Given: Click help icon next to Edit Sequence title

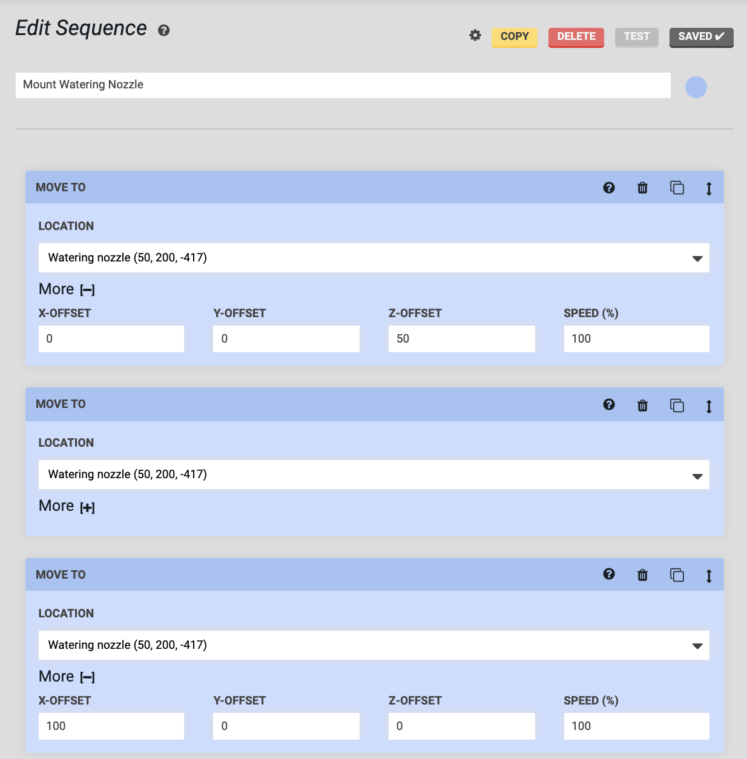Looking at the screenshot, I should pyautogui.click(x=163, y=30).
